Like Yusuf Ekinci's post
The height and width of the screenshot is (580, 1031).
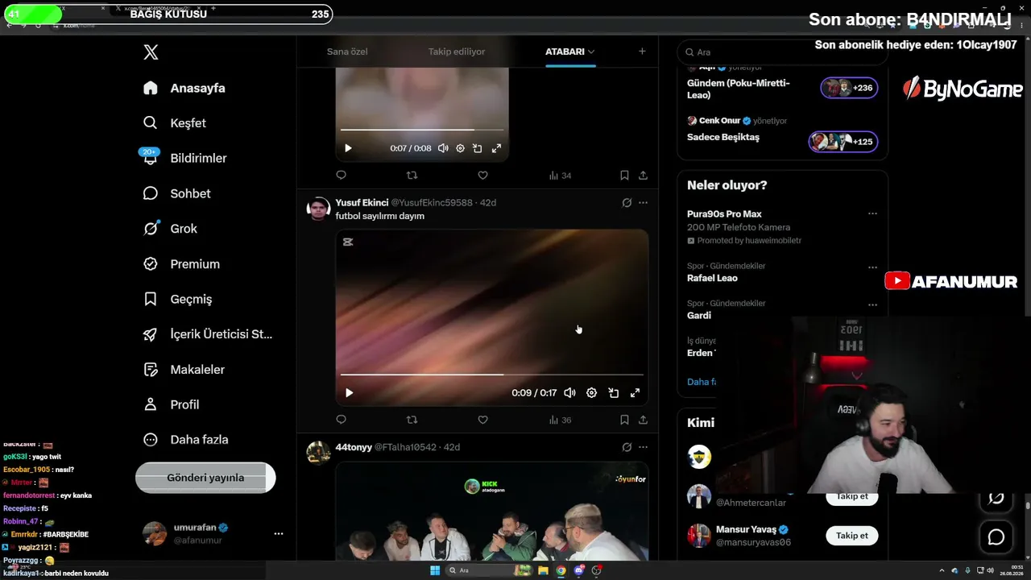pos(482,420)
